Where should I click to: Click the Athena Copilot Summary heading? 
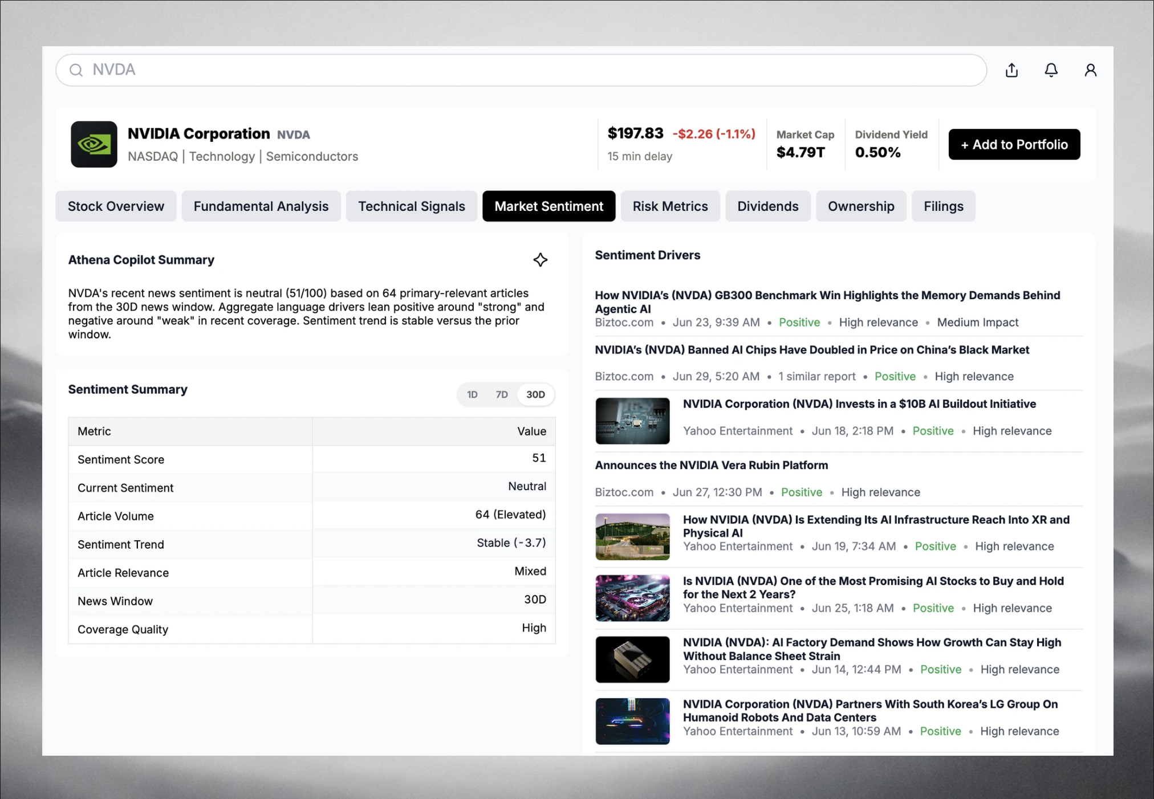pos(141,260)
